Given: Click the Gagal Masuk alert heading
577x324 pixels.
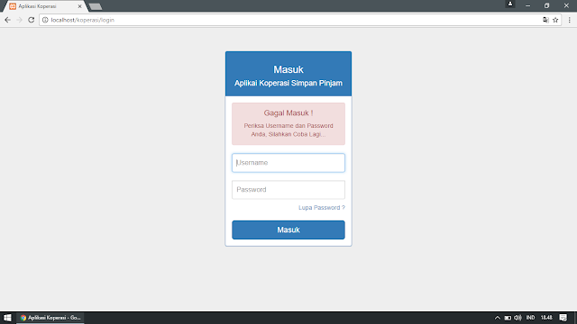Looking at the screenshot, I should [x=288, y=113].
